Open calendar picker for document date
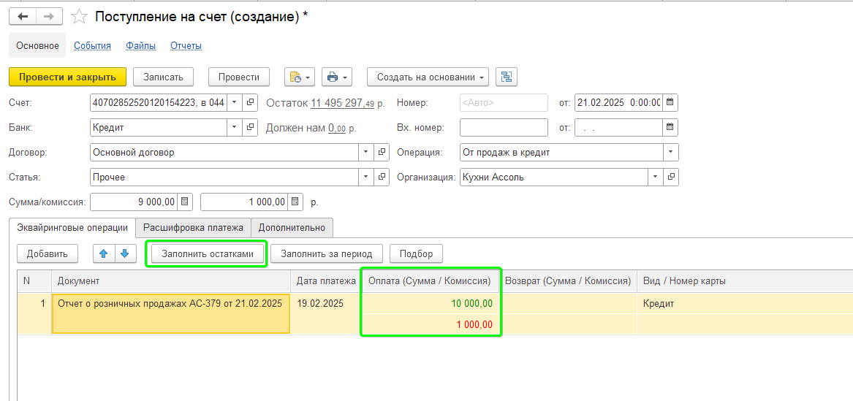853x401 pixels. coord(670,102)
